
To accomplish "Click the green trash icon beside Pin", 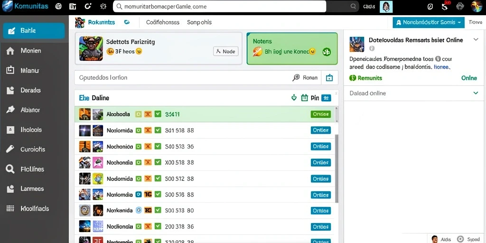I will pos(304,98).
